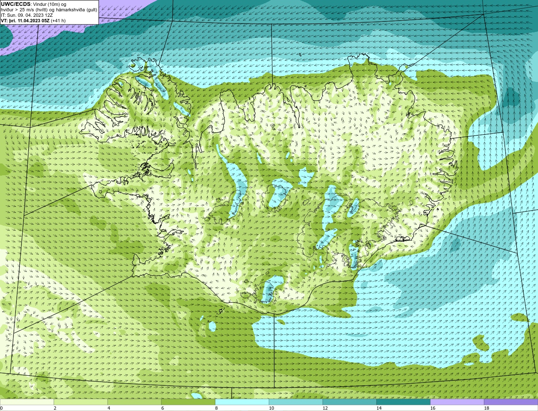Click the "Vindur (10m) og" text
Image resolution: width=538 pixels, height=411 pixels.
[x=50, y=4]
